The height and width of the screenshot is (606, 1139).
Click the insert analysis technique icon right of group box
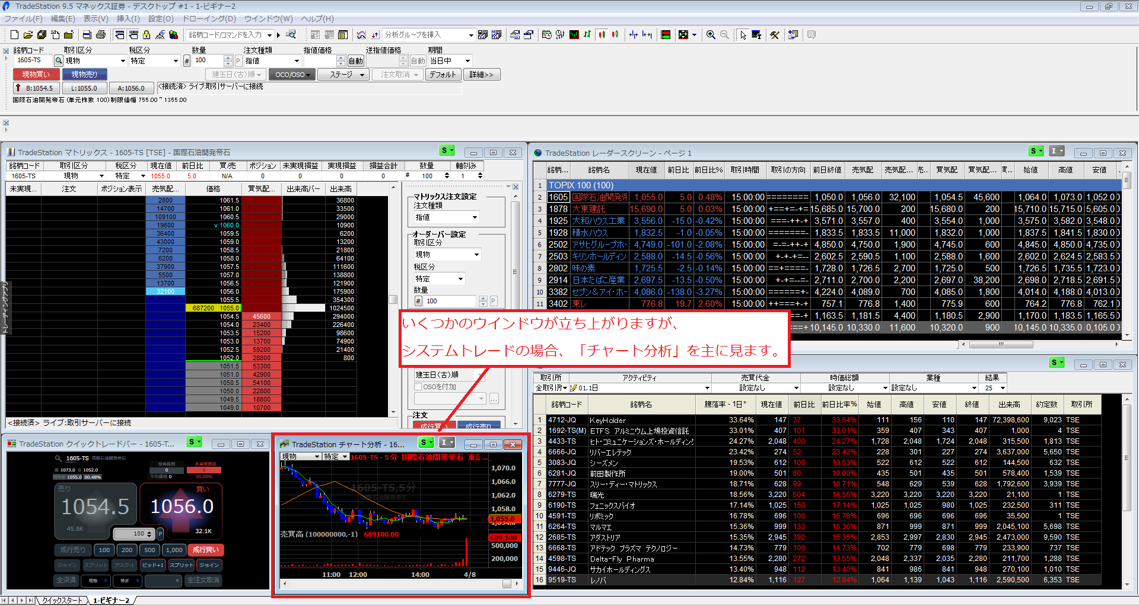click(x=482, y=34)
